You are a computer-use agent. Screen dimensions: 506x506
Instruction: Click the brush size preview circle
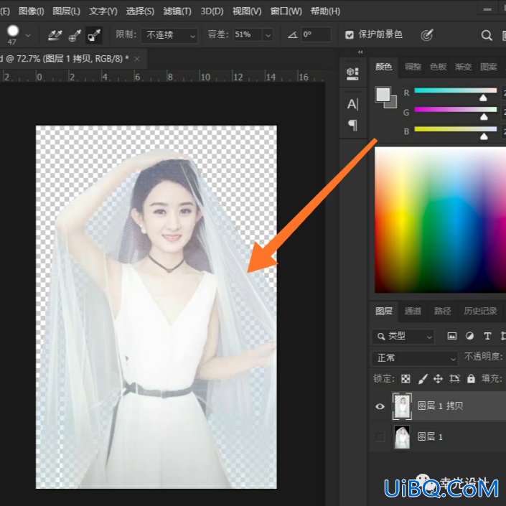[x=13, y=31]
